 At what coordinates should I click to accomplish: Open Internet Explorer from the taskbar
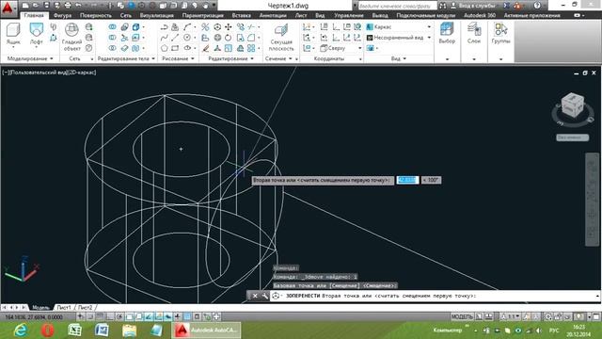pyautogui.click(x=20, y=331)
